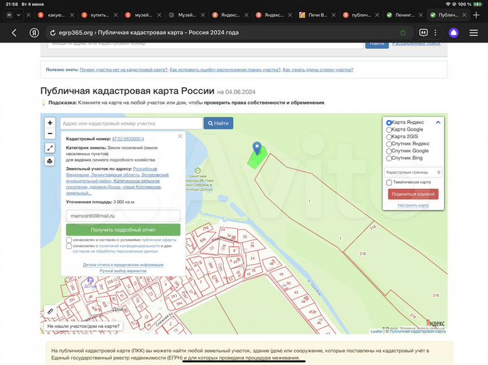Open the parcel address link in the popup
Screen dimensions: 488x365
click(117, 181)
